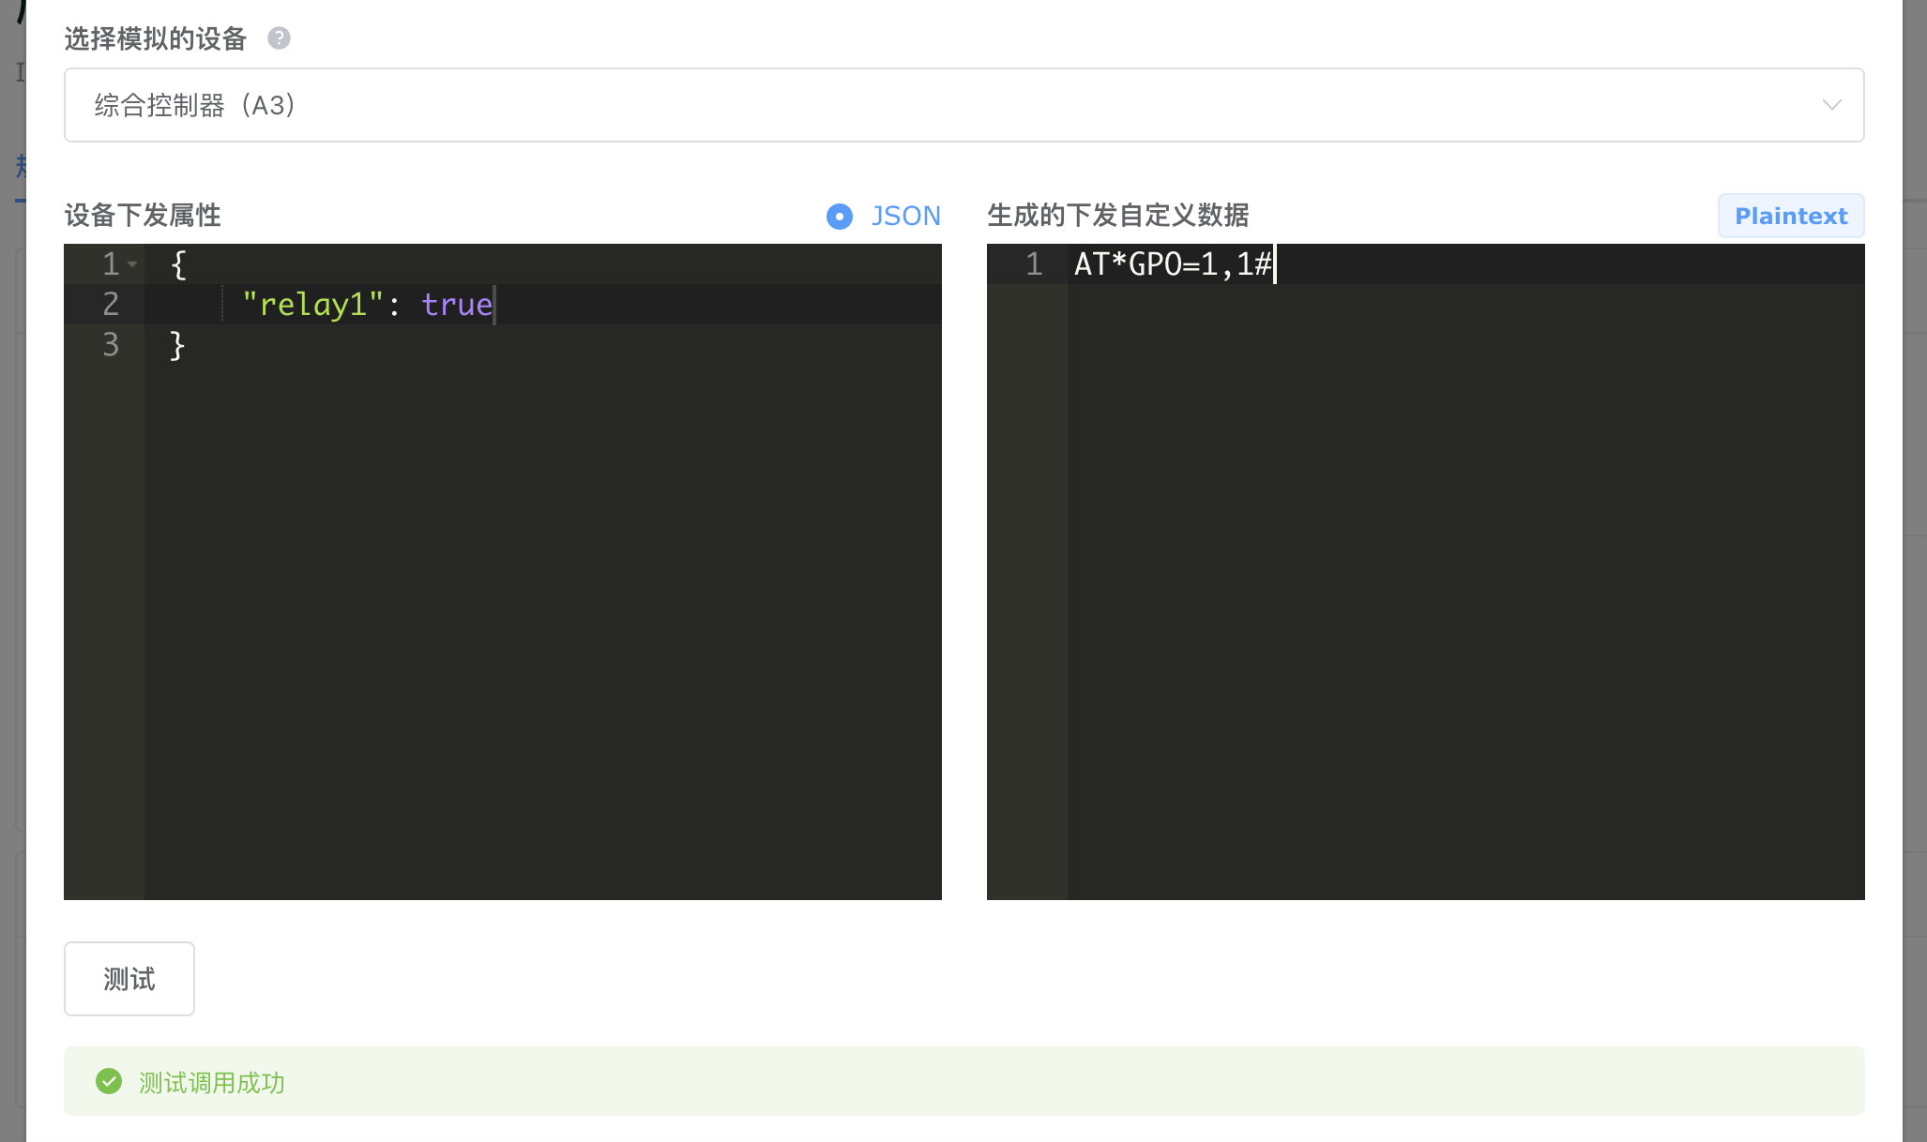This screenshot has height=1142, width=1927.
Task: Click the success check icon
Action: point(109,1081)
